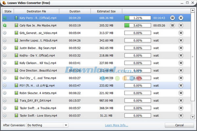Image resolution: width=197 pixels, height=131 pixels.
Task: Click converting state icon for Katy Perry
Action: (5, 18)
